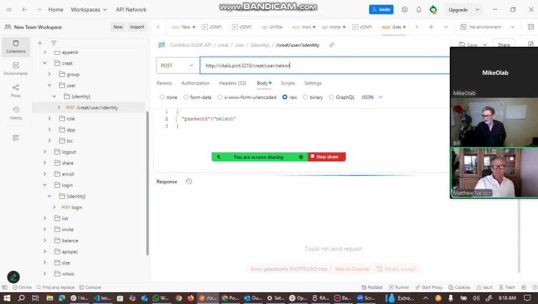The height and width of the screenshot is (304, 538).
Task: Click the green Postbot pencil icon
Action: pyautogui.click(x=13, y=277)
